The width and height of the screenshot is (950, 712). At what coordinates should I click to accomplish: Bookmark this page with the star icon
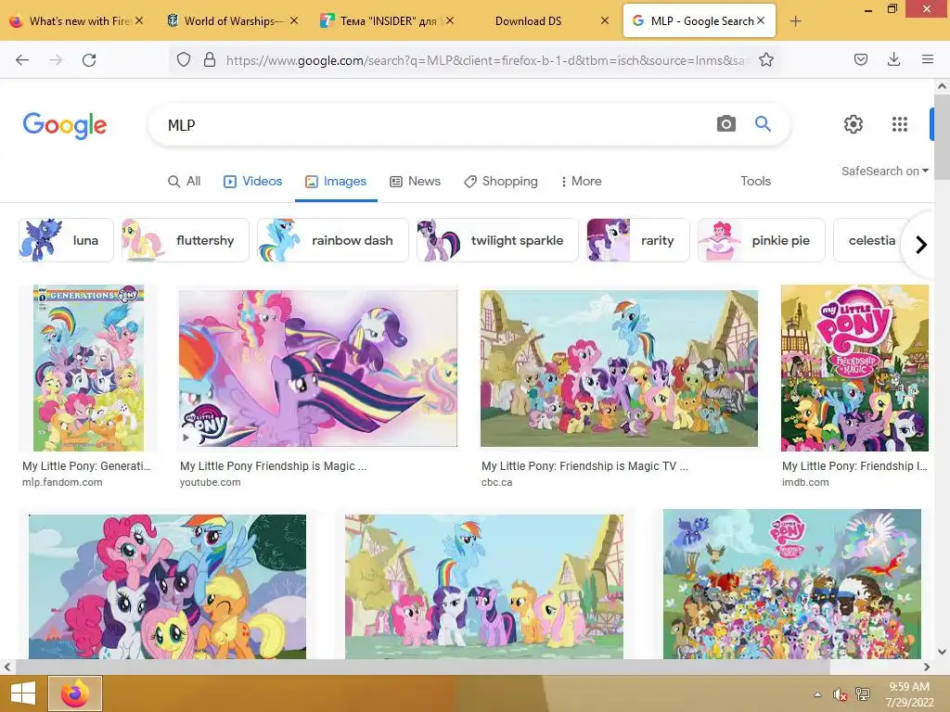[x=765, y=59]
